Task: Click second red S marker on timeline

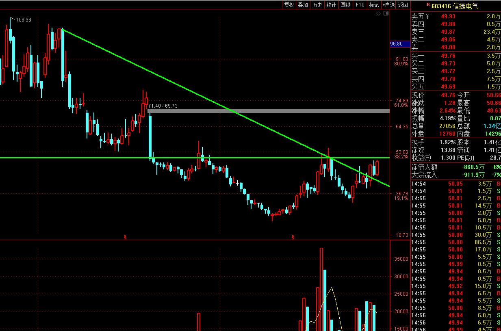Action: point(293,237)
